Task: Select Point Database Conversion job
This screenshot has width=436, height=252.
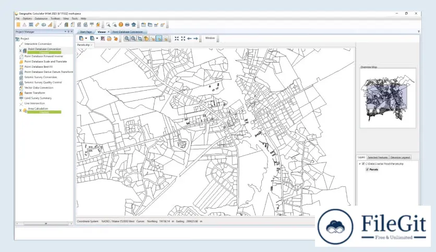Action: (44, 49)
